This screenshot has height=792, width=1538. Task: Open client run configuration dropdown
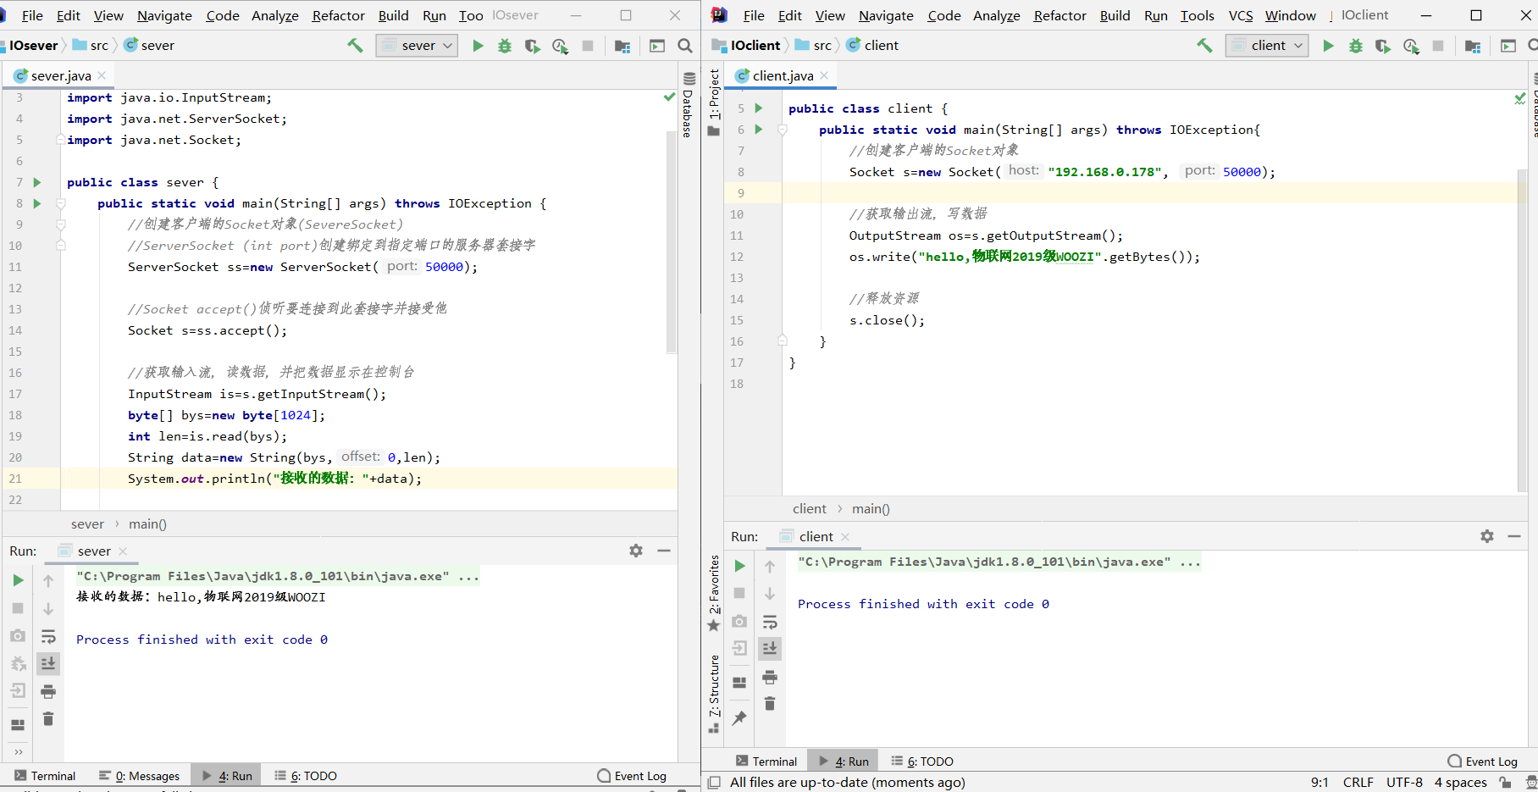point(1267,46)
